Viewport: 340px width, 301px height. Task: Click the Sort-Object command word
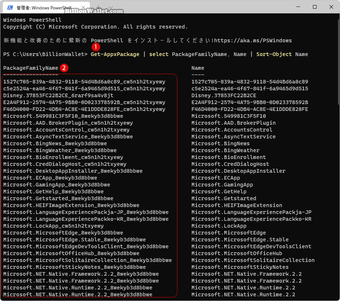coord(274,54)
